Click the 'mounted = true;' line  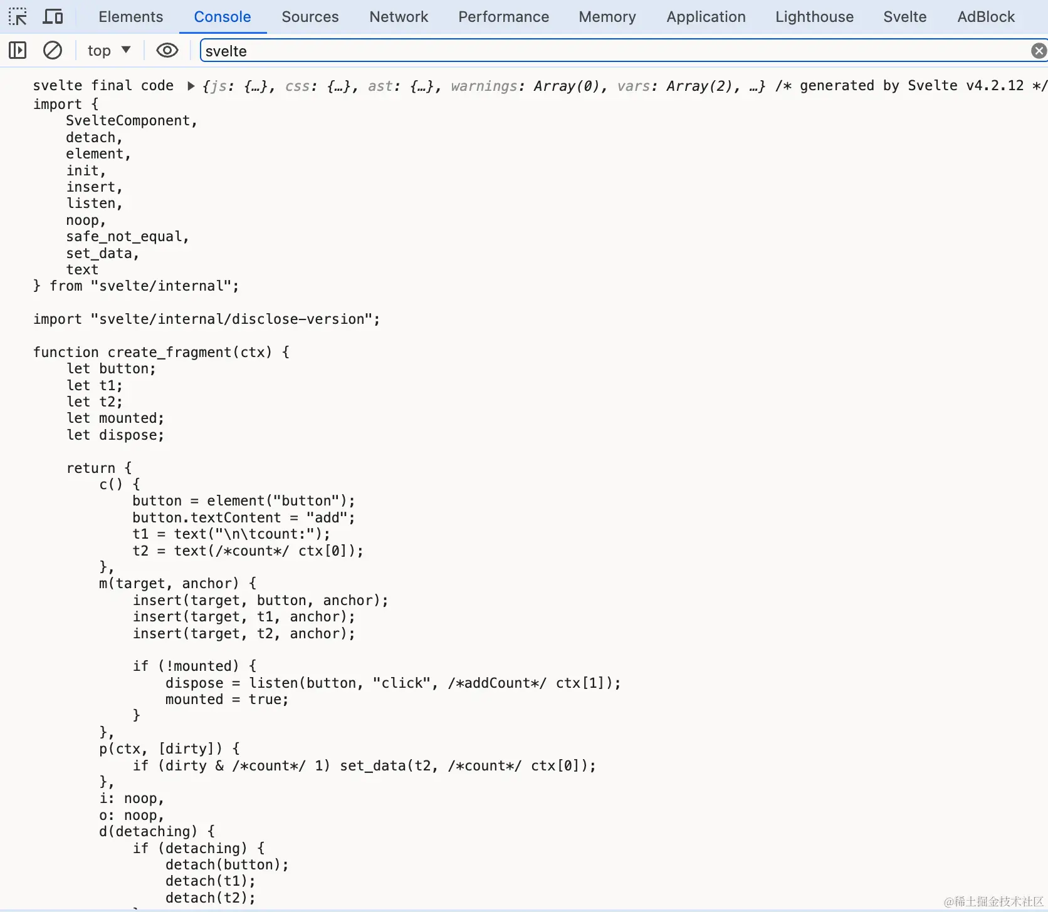[x=227, y=699]
